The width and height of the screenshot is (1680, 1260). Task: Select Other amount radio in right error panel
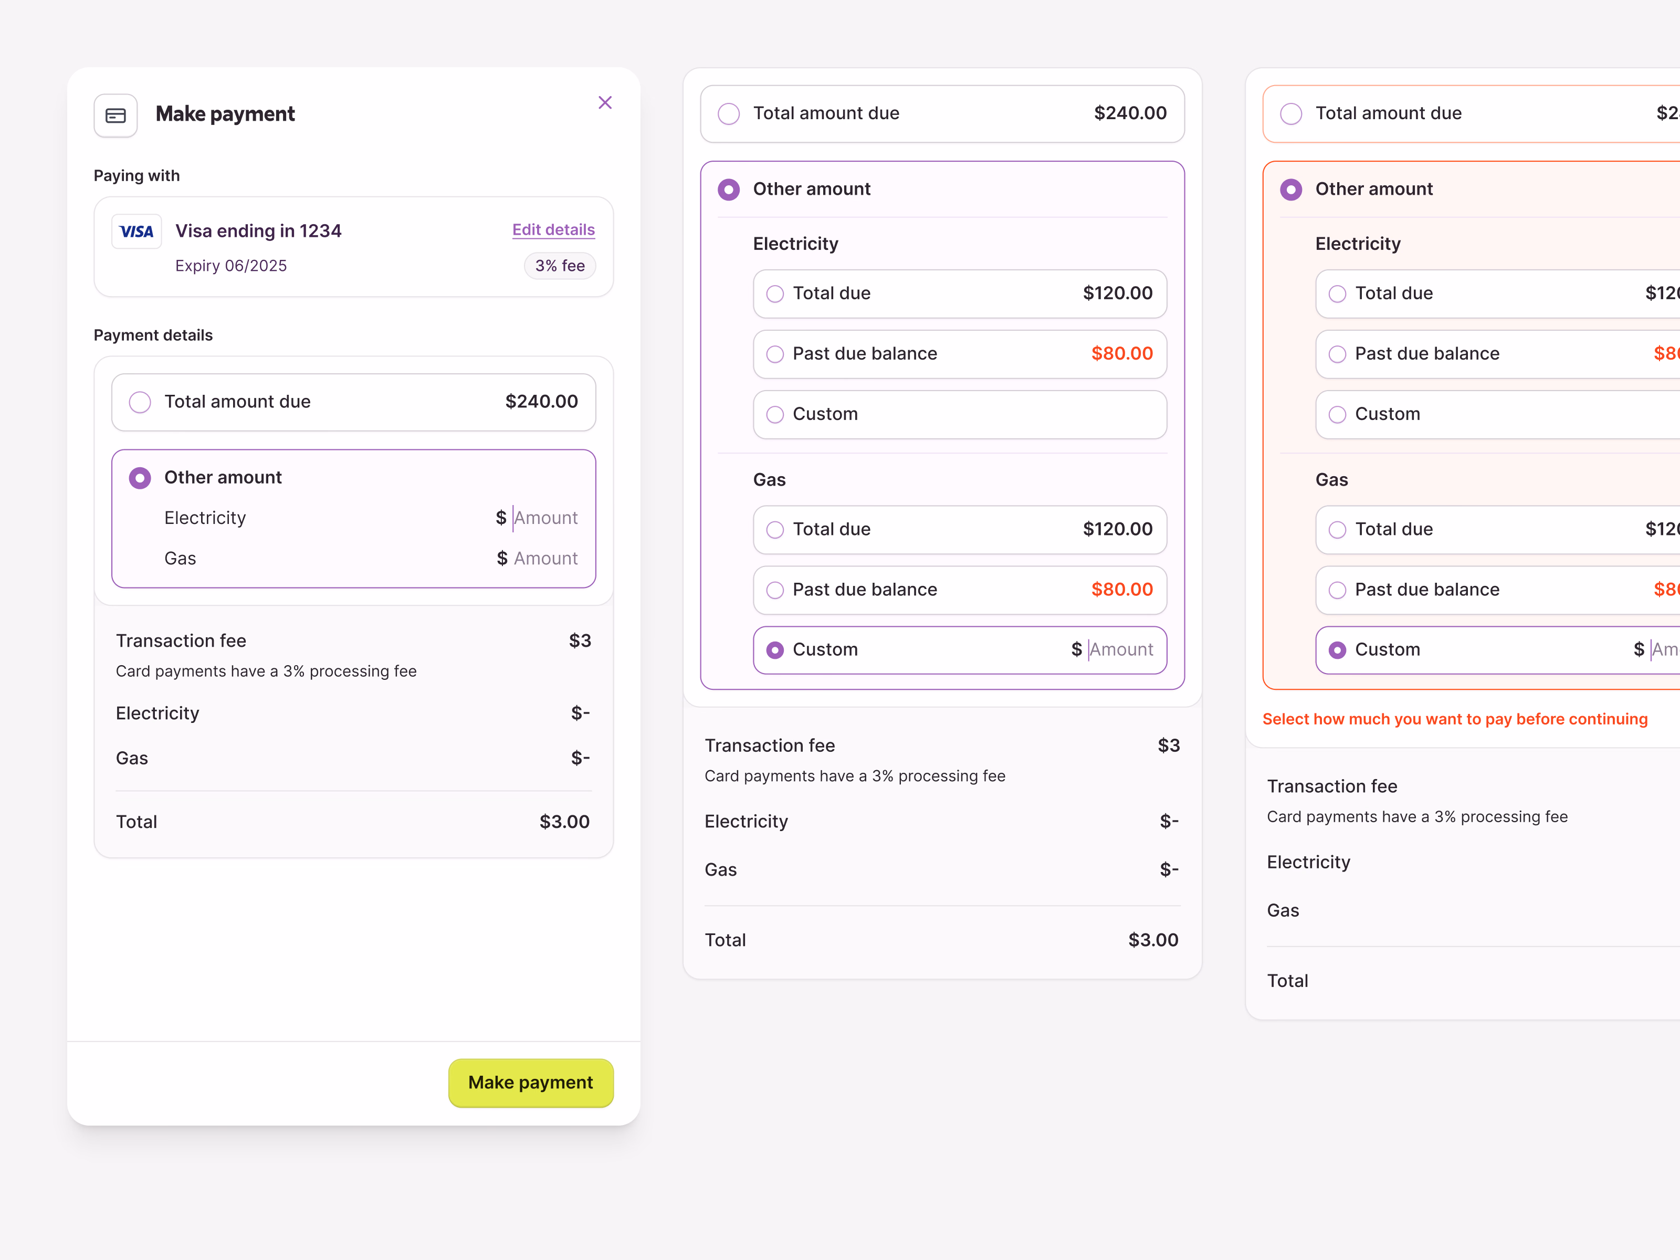point(1291,189)
